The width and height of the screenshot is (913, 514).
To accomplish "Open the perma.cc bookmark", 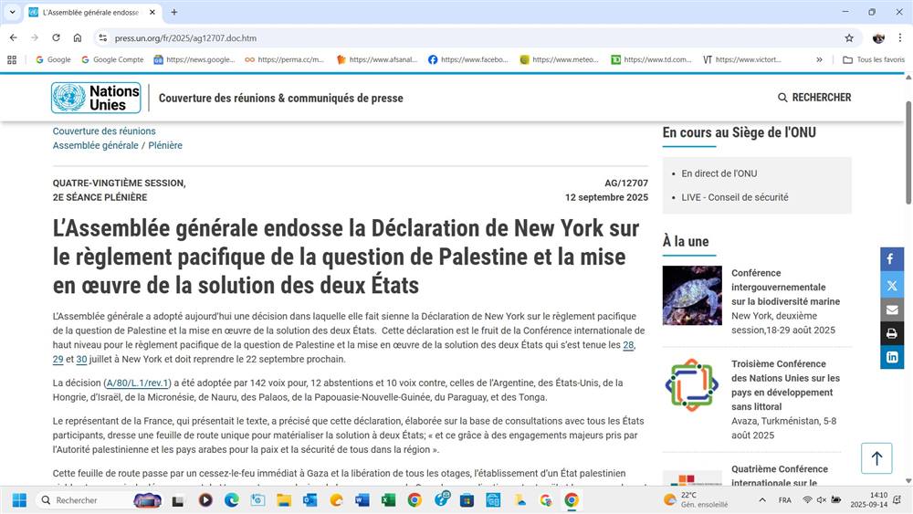I will point(285,59).
